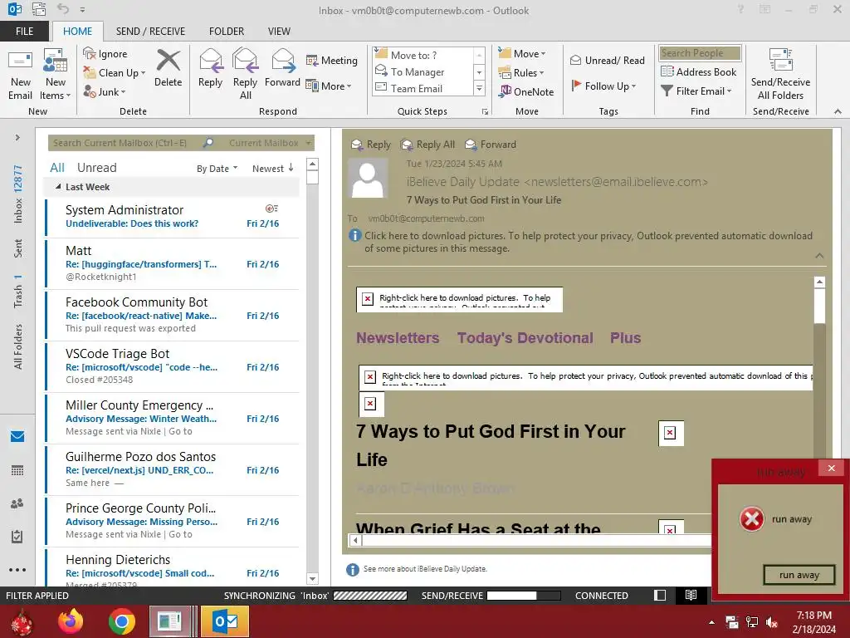Open the FILE tab

click(24, 32)
